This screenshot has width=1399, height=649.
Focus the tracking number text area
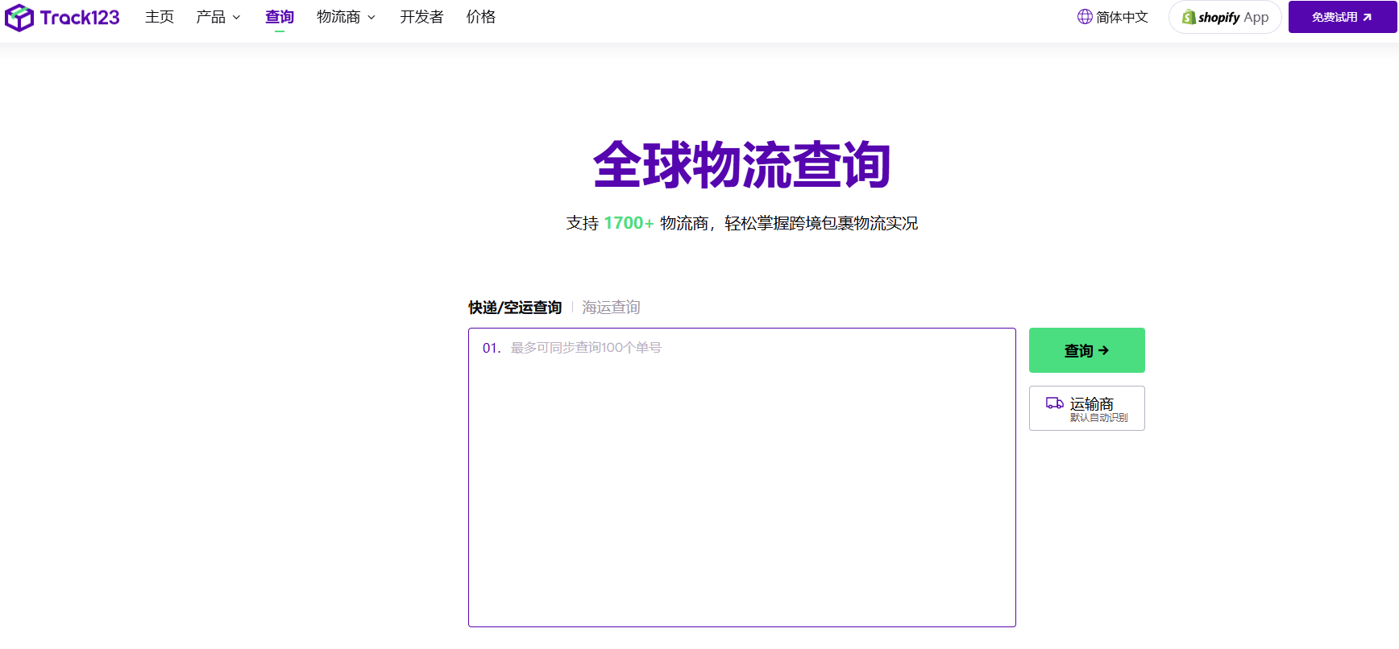click(x=741, y=483)
